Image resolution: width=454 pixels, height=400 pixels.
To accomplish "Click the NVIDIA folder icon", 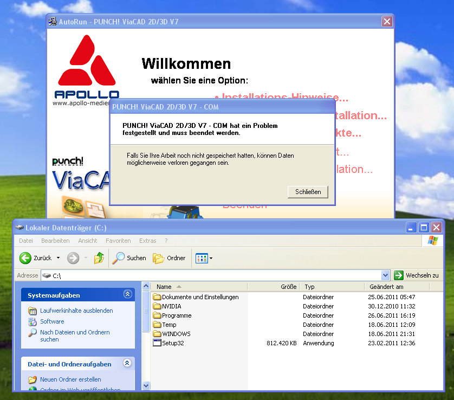I will [x=157, y=306].
